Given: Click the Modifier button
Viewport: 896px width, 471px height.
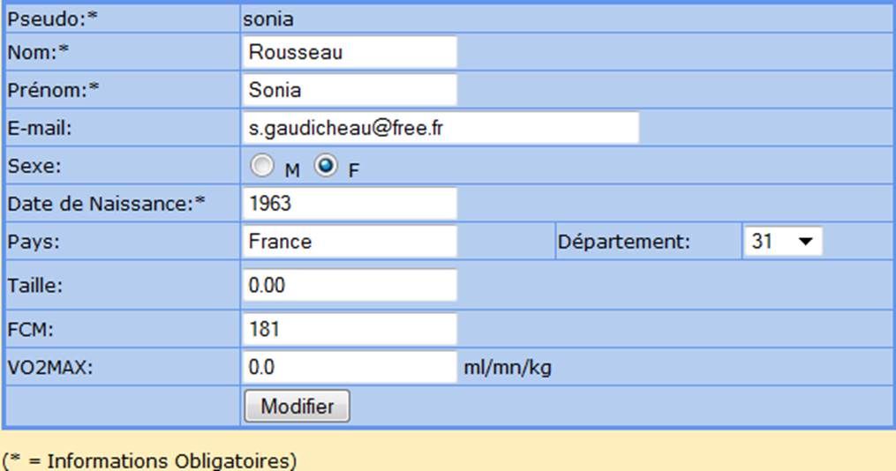Looking at the screenshot, I should 297,406.
